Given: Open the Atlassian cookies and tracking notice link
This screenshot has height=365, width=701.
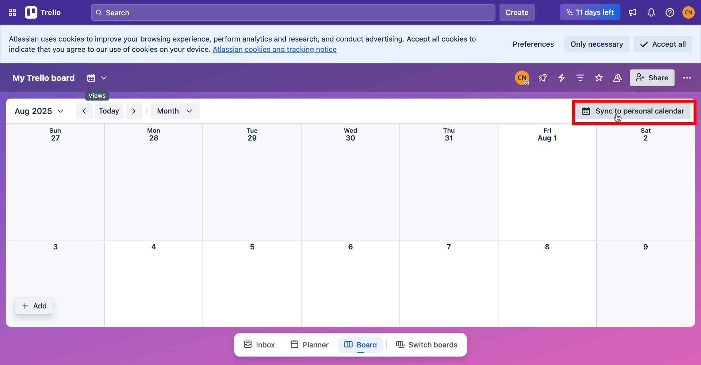Looking at the screenshot, I should tap(274, 49).
